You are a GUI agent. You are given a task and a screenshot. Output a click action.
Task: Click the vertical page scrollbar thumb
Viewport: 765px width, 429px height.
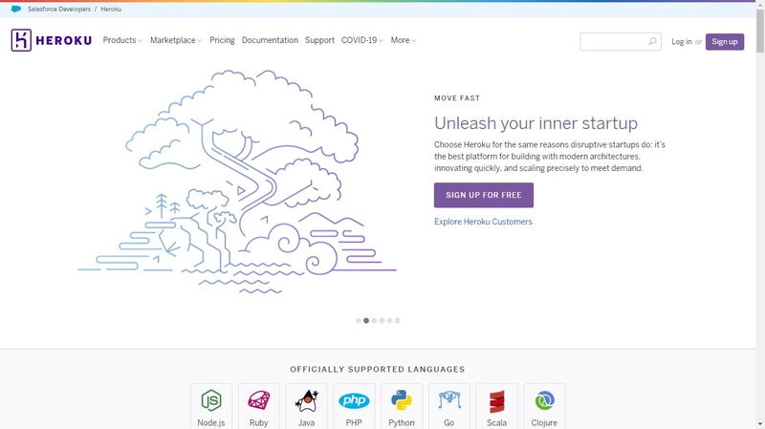[760, 31]
